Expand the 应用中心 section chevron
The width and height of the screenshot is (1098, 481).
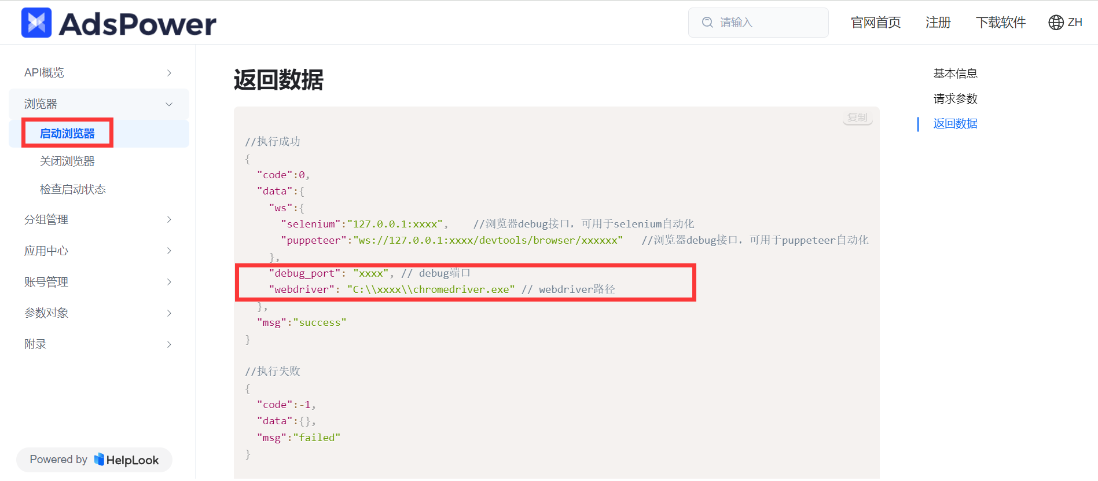pyautogui.click(x=169, y=251)
